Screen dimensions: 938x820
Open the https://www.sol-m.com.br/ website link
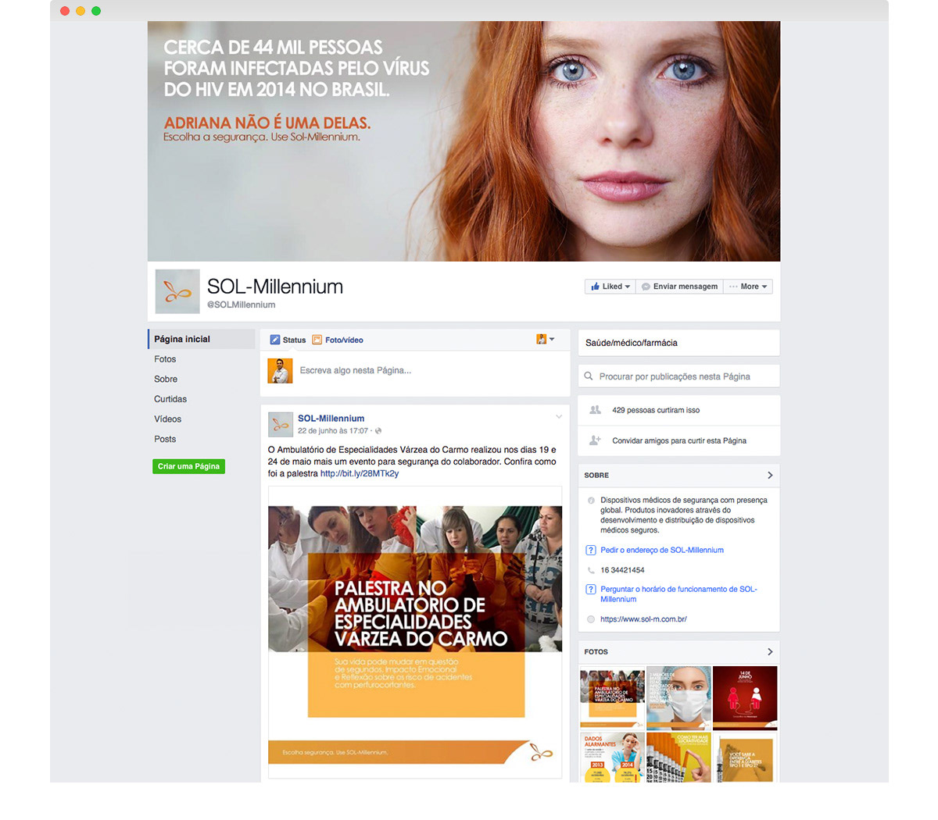click(643, 619)
